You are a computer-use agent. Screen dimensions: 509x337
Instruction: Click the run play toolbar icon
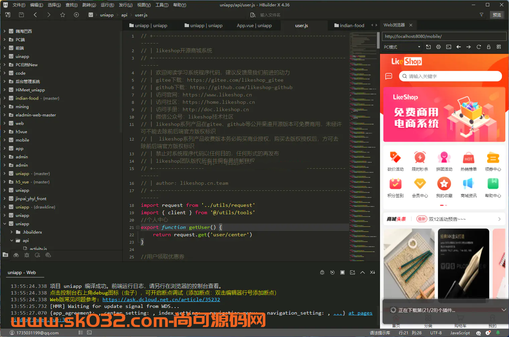(76, 15)
